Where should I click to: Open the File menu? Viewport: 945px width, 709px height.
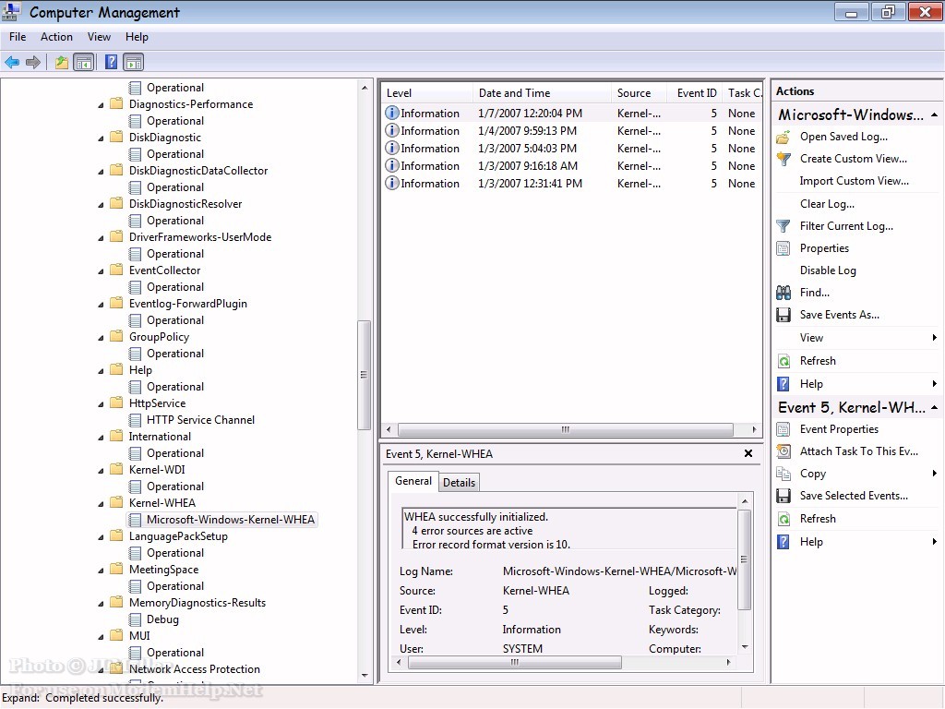(x=18, y=37)
